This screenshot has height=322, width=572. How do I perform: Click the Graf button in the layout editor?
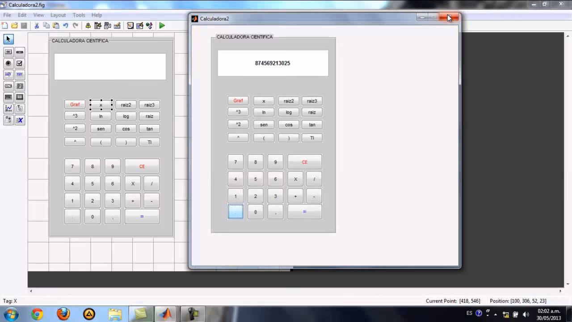75,104
